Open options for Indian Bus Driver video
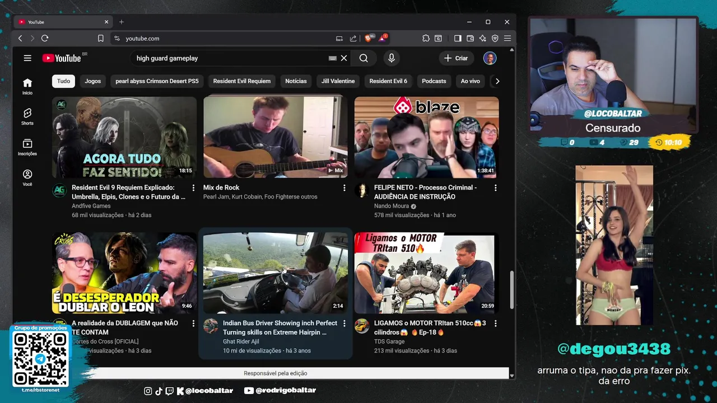This screenshot has height=403, width=717. 344,324
